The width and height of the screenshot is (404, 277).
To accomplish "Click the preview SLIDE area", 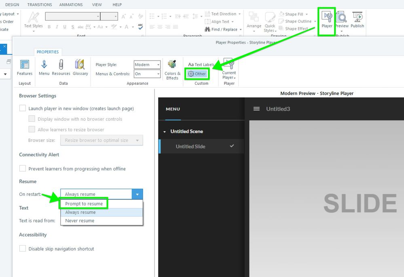I will tap(326, 199).
